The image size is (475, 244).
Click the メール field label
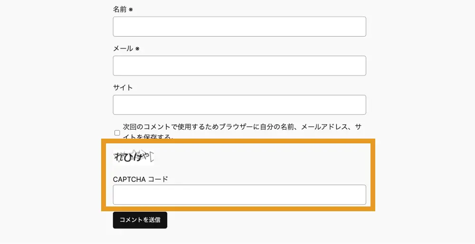(123, 48)
